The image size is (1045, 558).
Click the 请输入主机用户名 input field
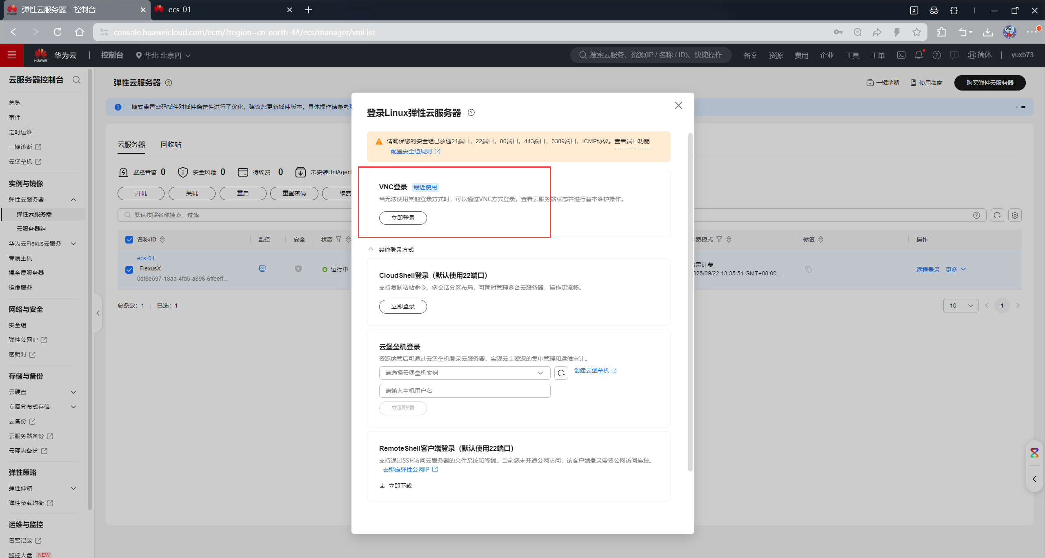point(464,391)
